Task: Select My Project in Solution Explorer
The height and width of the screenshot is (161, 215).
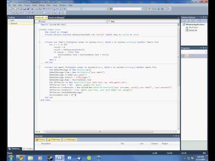Action: [193, 27]
